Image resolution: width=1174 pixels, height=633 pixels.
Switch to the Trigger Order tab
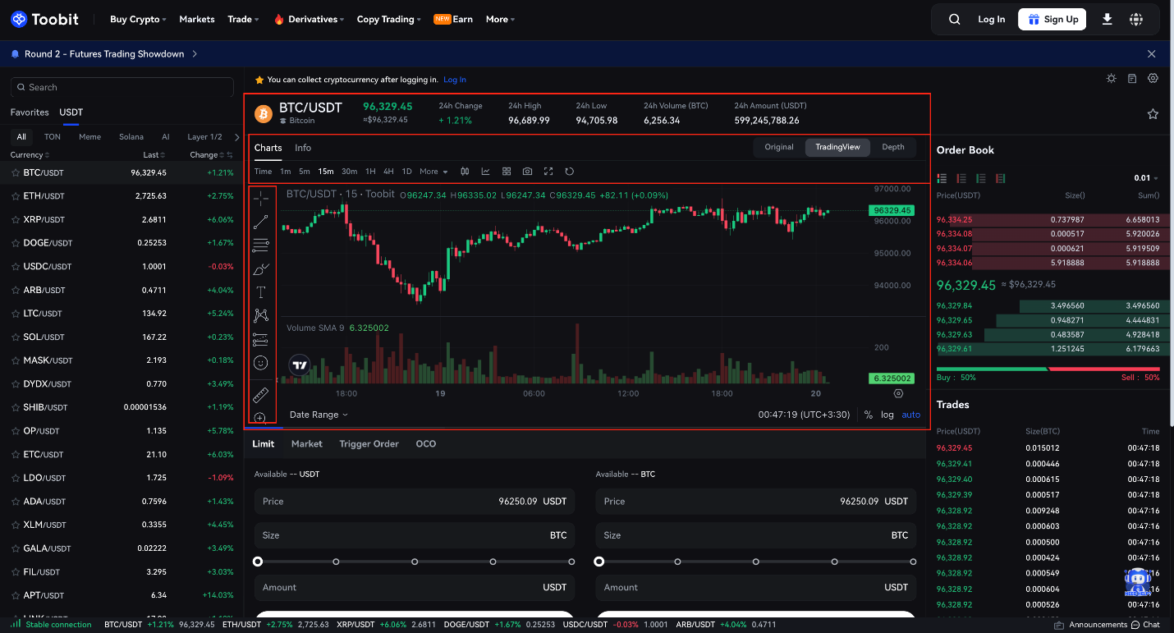[369, 443]
